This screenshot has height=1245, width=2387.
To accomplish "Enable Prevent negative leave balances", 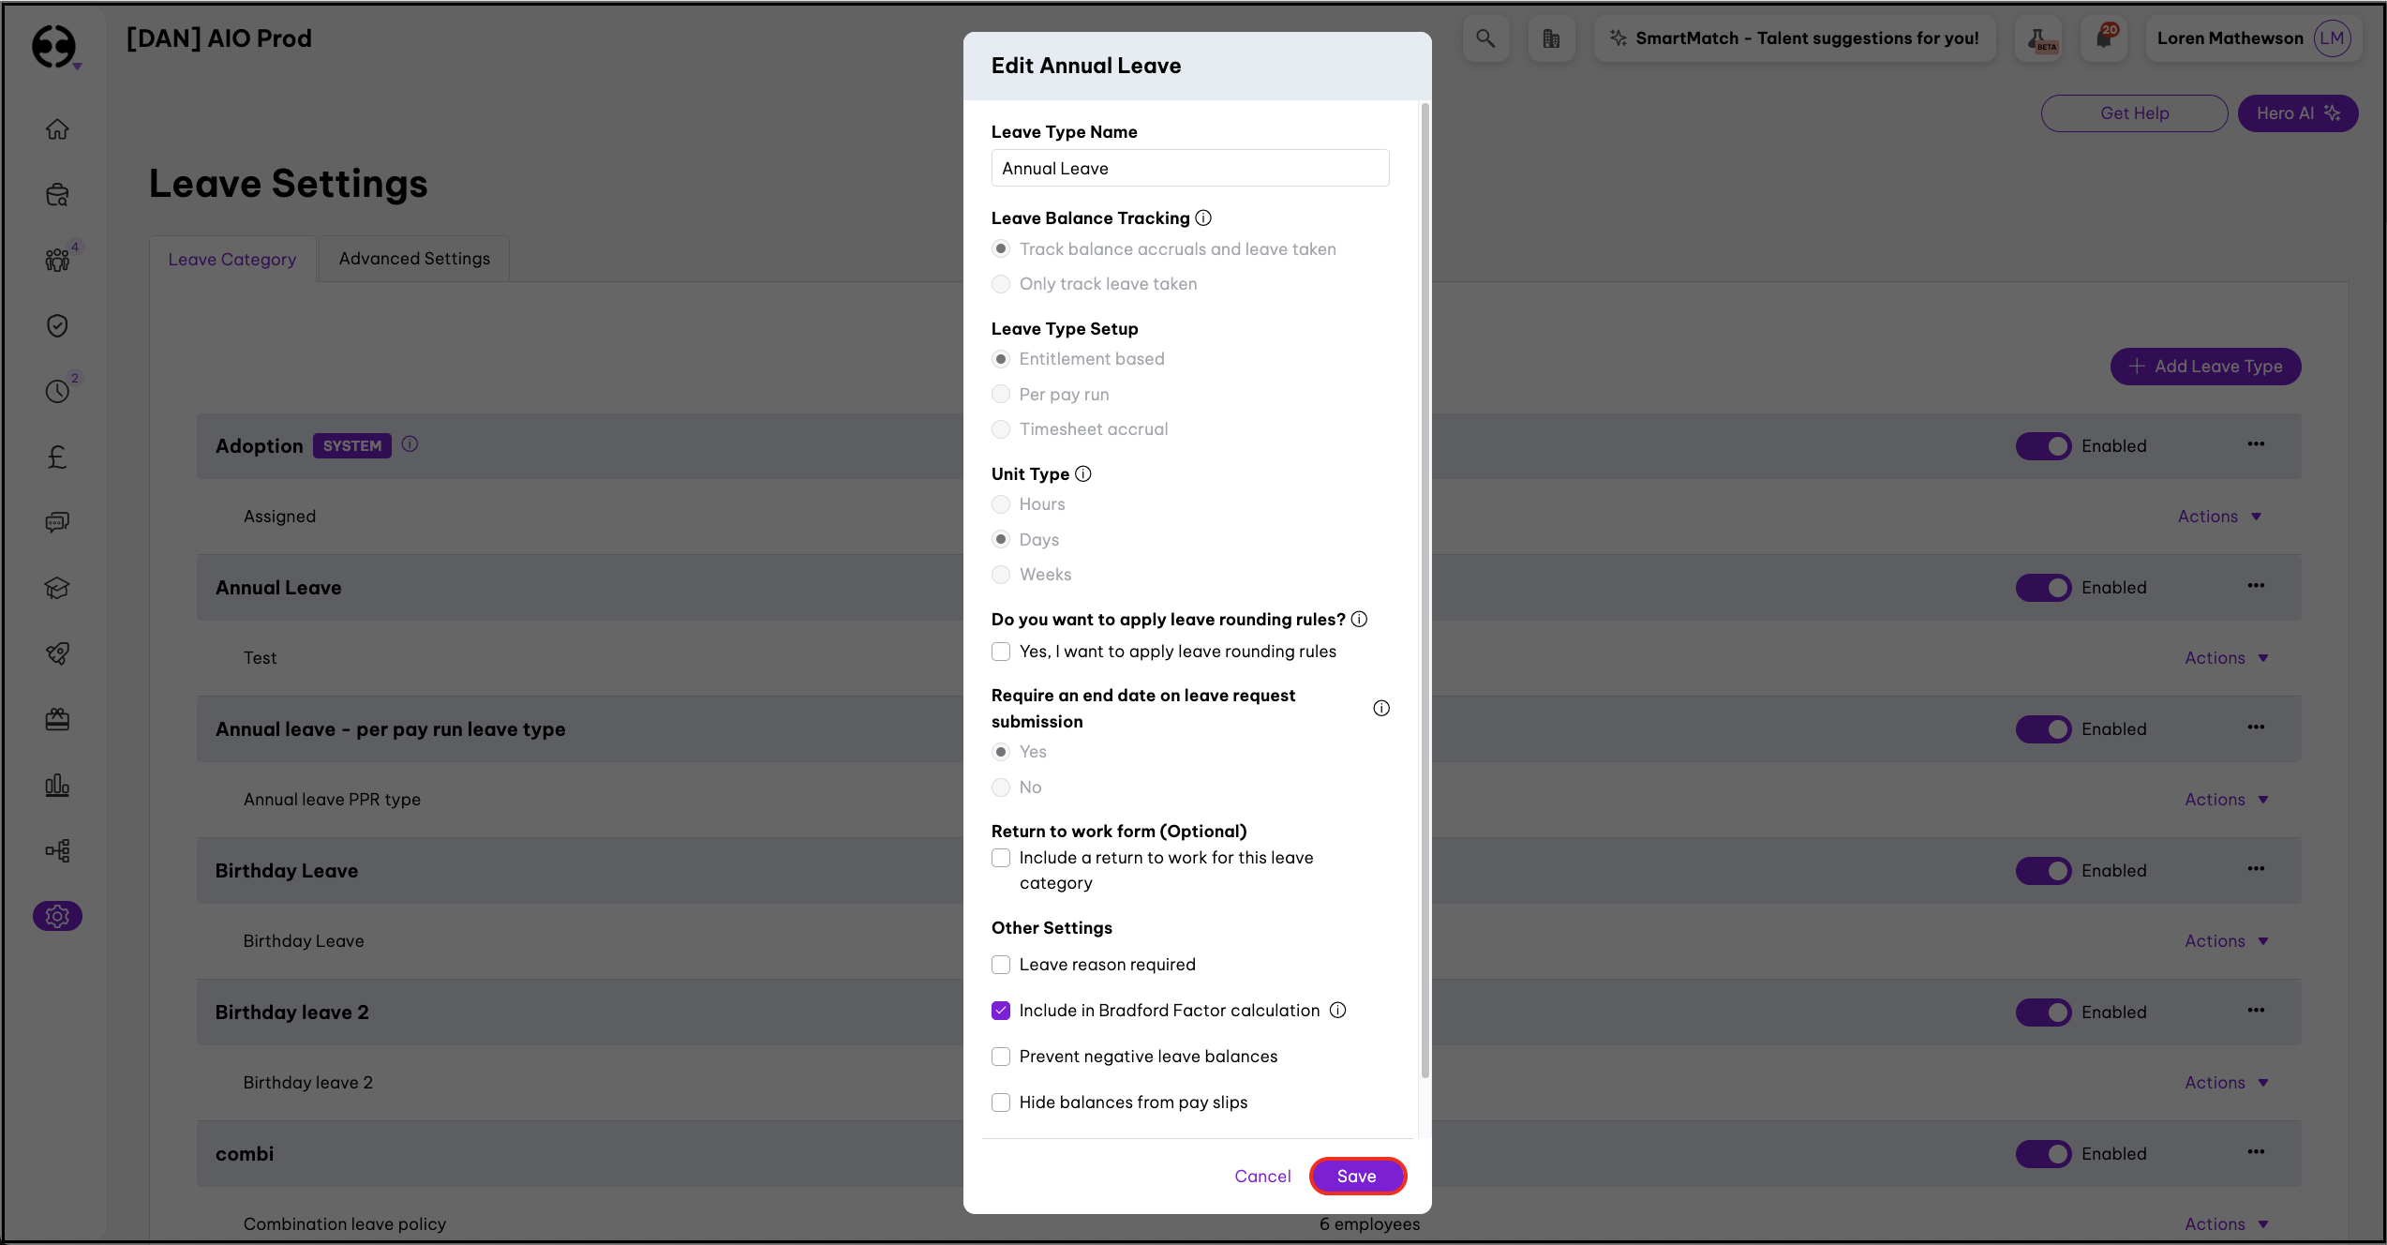I will (1001, 1057).
